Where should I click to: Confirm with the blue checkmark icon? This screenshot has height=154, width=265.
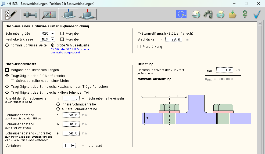point(257,14)
